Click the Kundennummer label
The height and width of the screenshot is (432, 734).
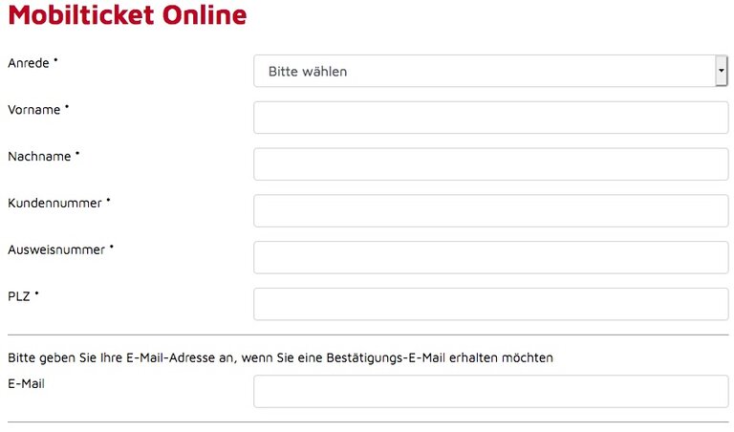(x=54, y=204)
